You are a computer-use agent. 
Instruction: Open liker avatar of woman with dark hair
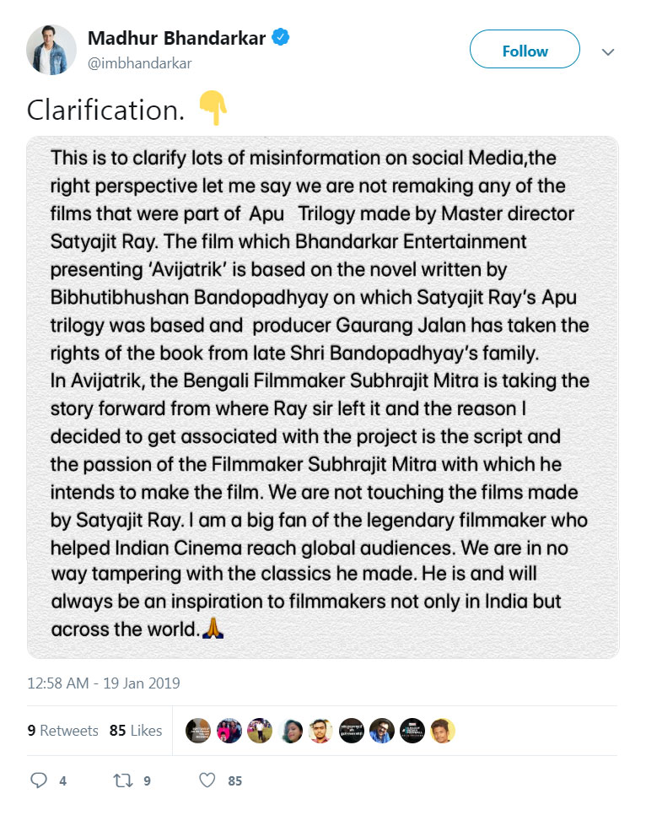click(290, 731)
